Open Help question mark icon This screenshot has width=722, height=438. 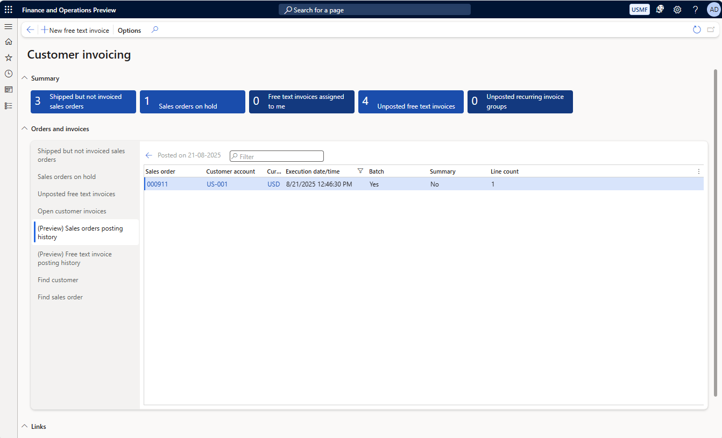[x=695, y=10]
